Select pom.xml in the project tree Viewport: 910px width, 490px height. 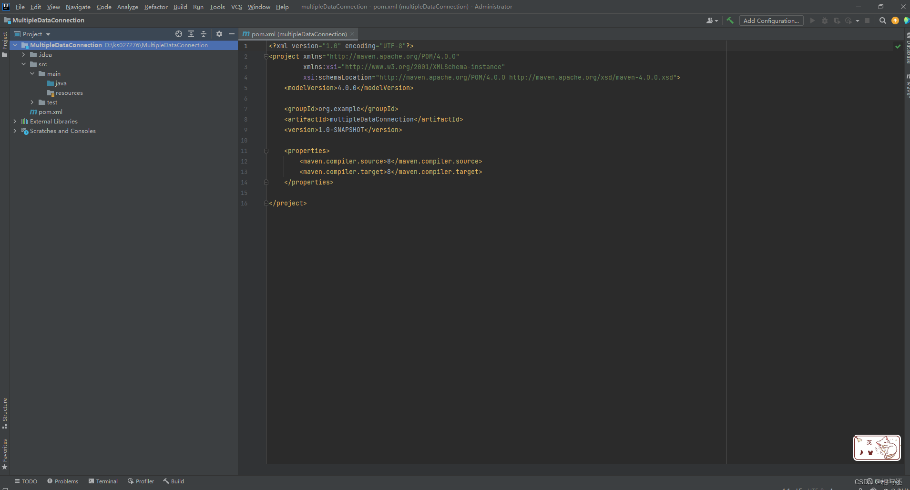coord(46,112)
